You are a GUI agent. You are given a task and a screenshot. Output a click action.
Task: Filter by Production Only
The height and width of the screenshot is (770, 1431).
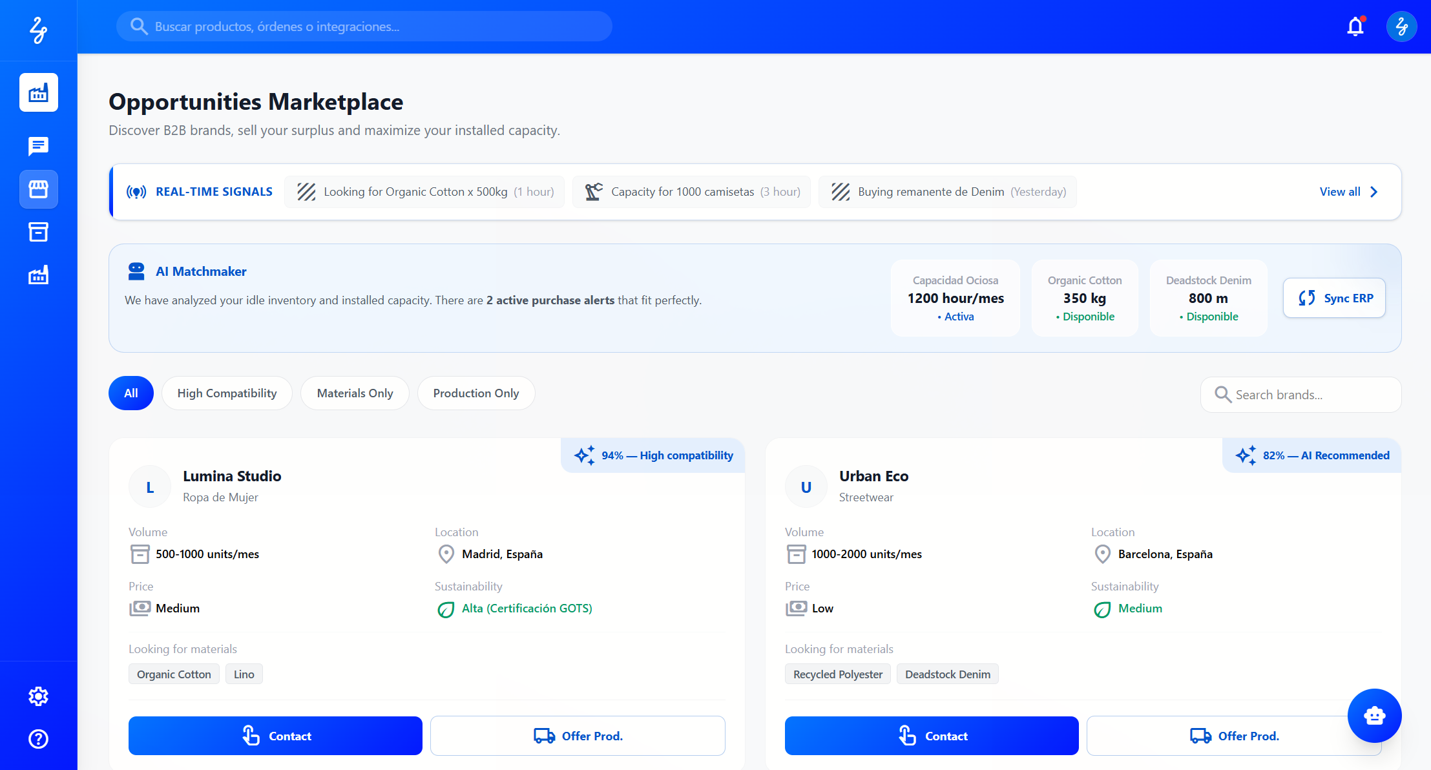click(476, 393)
